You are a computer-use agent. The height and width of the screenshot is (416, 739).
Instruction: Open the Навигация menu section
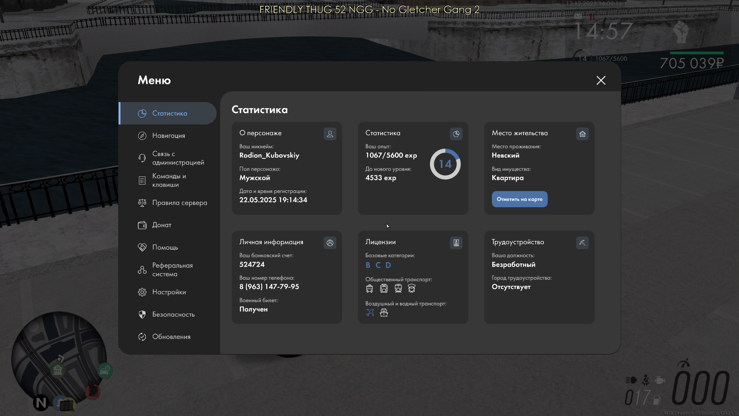pyautogui.click(x=168, y=136)
